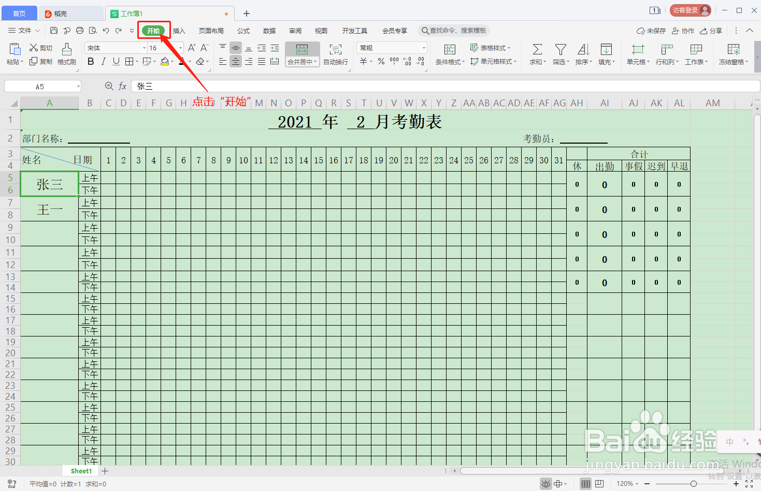Open the Name Box A5 dropdown

[x=78, y=86]
